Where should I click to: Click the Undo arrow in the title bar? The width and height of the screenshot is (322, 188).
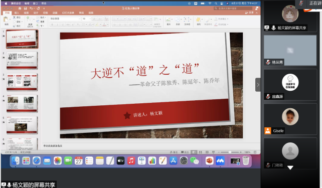tap(31, 8)
